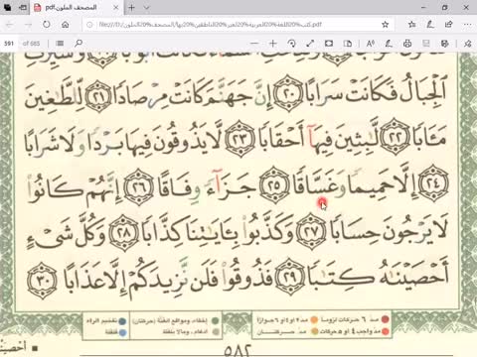Screen dimensions: 477x357
Task: Share this page
Action: 449,24
